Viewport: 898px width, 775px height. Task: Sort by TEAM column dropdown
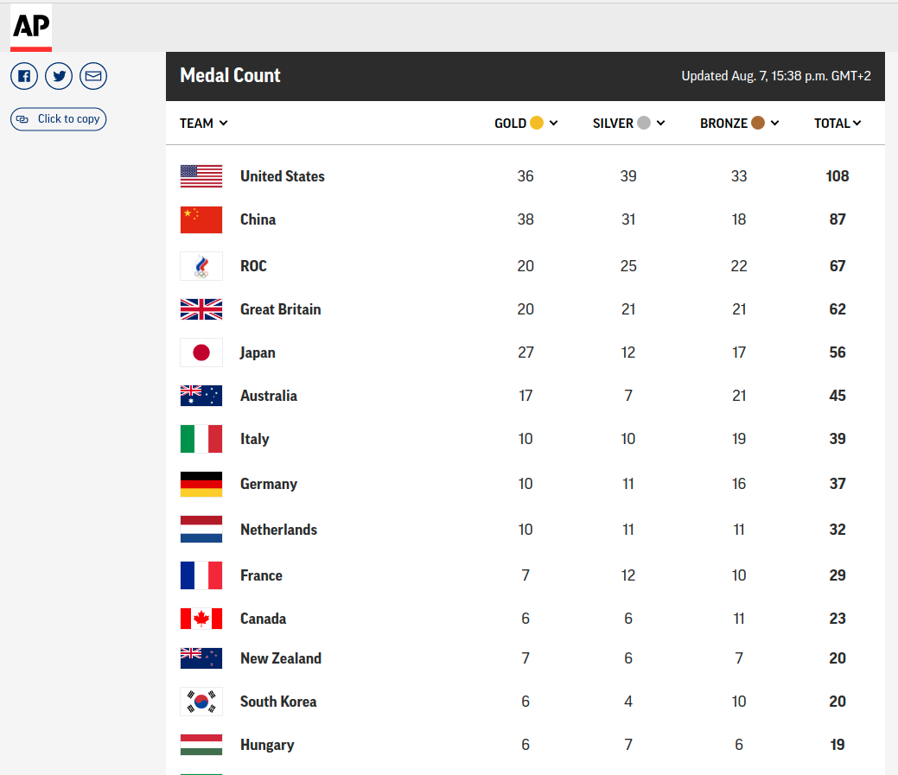pos(203,123)
